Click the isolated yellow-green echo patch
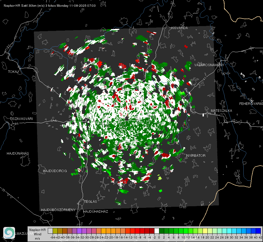Screen dimensions: 263x242 click(159, 177)
